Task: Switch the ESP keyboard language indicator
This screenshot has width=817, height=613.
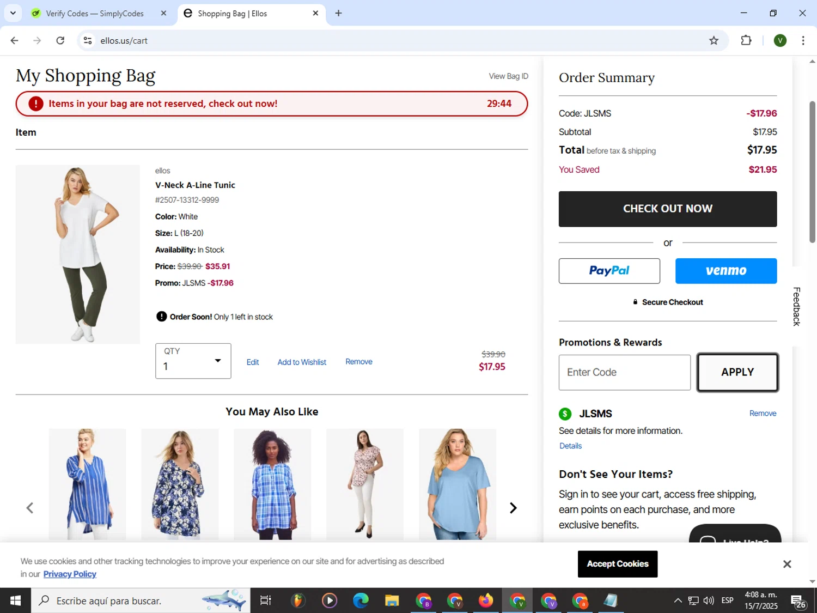Action: 727,600
